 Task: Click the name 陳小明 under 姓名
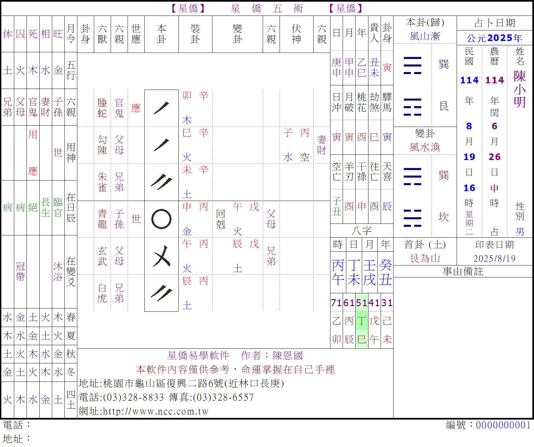pyautogui.click(x=519, y=89)
